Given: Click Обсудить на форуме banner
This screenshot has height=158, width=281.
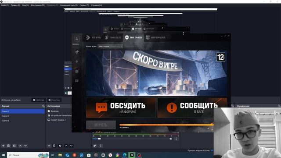Looking at the screenshot, I should click(121, 108).
